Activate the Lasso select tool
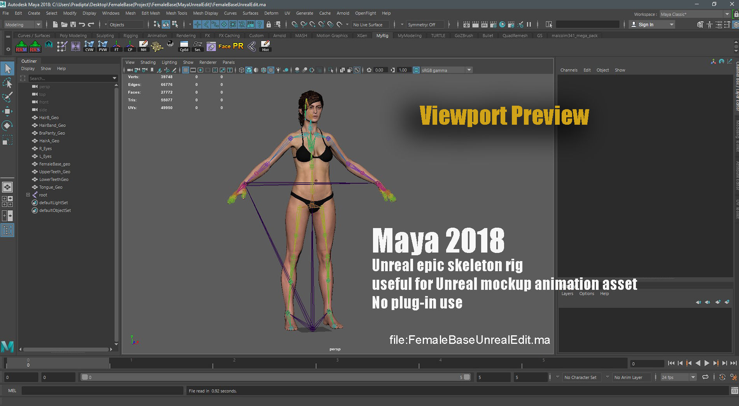Screen dimensions: 739x406 (x=7, y=83)
